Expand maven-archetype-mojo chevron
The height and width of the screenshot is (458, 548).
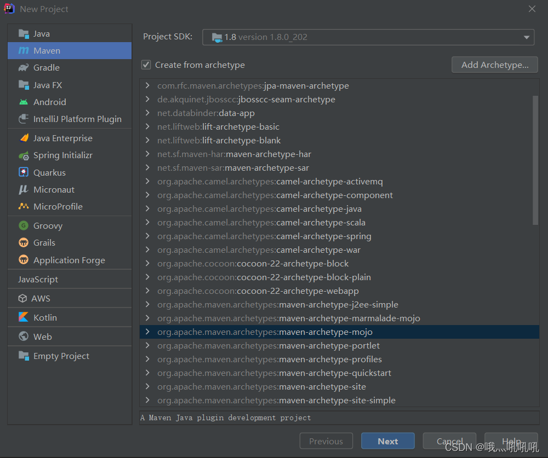coord(147,332)
